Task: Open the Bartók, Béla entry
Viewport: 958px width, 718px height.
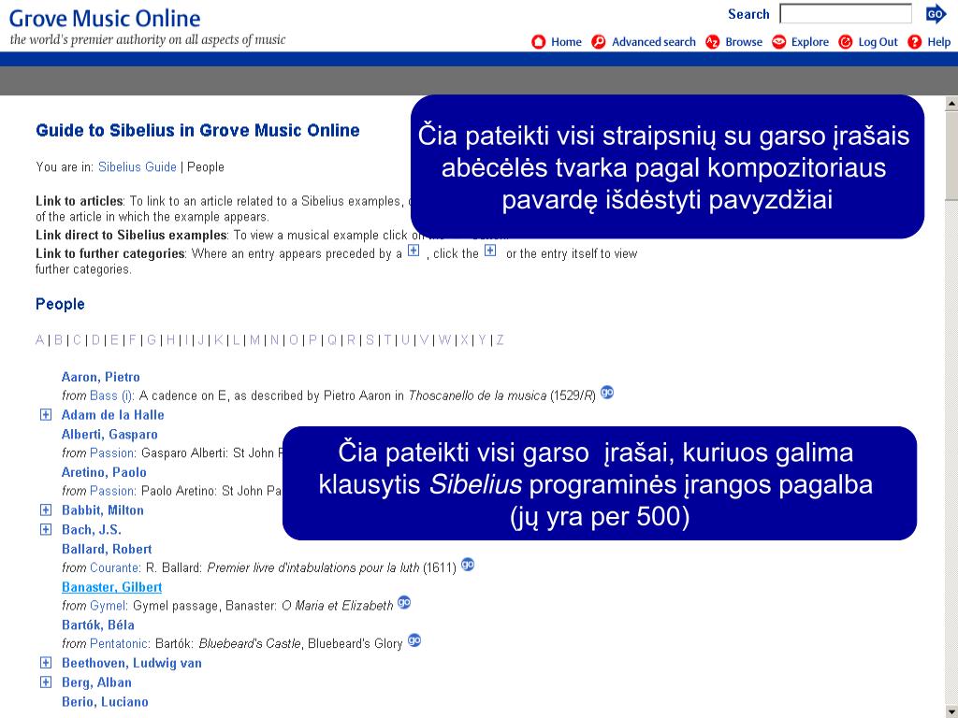Action: [97, 625]
